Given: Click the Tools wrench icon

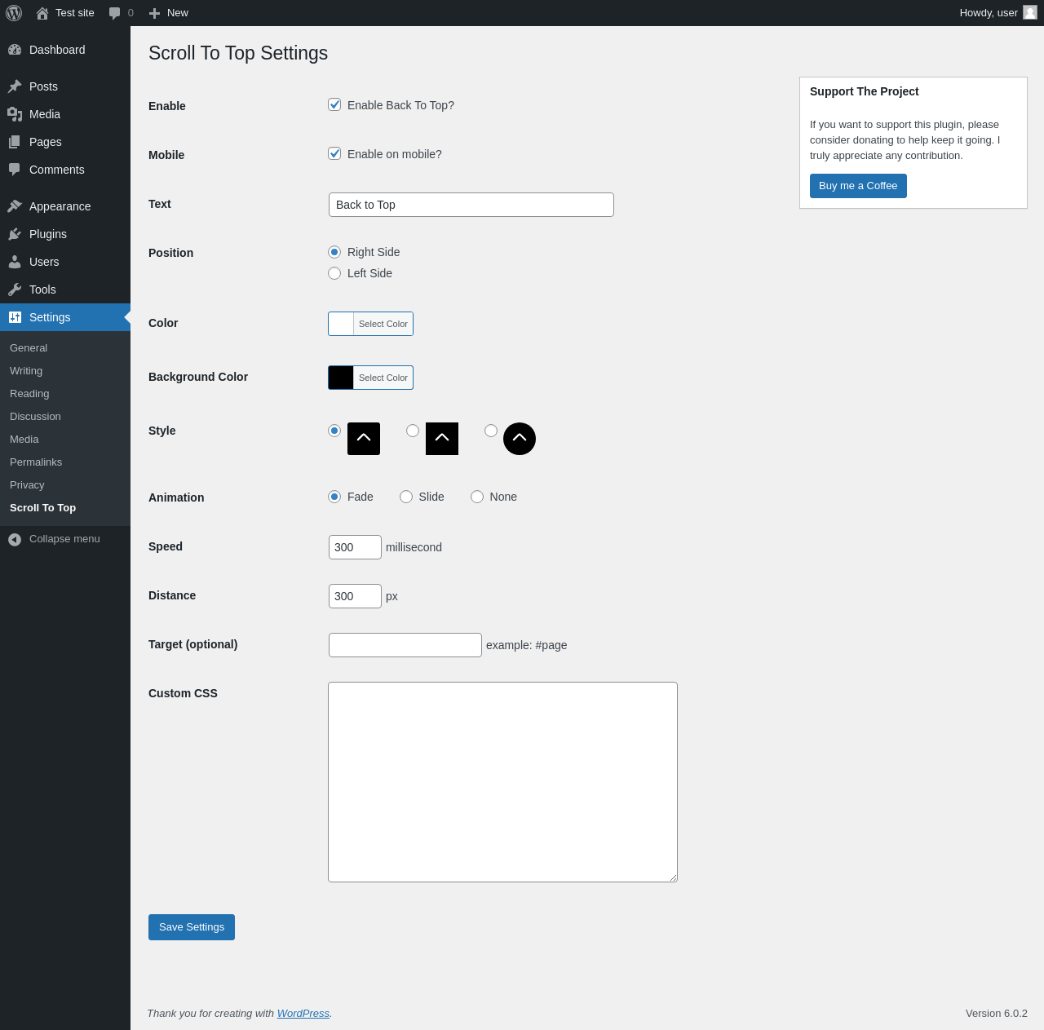Looking at the screenshot, I should [15, 290].
